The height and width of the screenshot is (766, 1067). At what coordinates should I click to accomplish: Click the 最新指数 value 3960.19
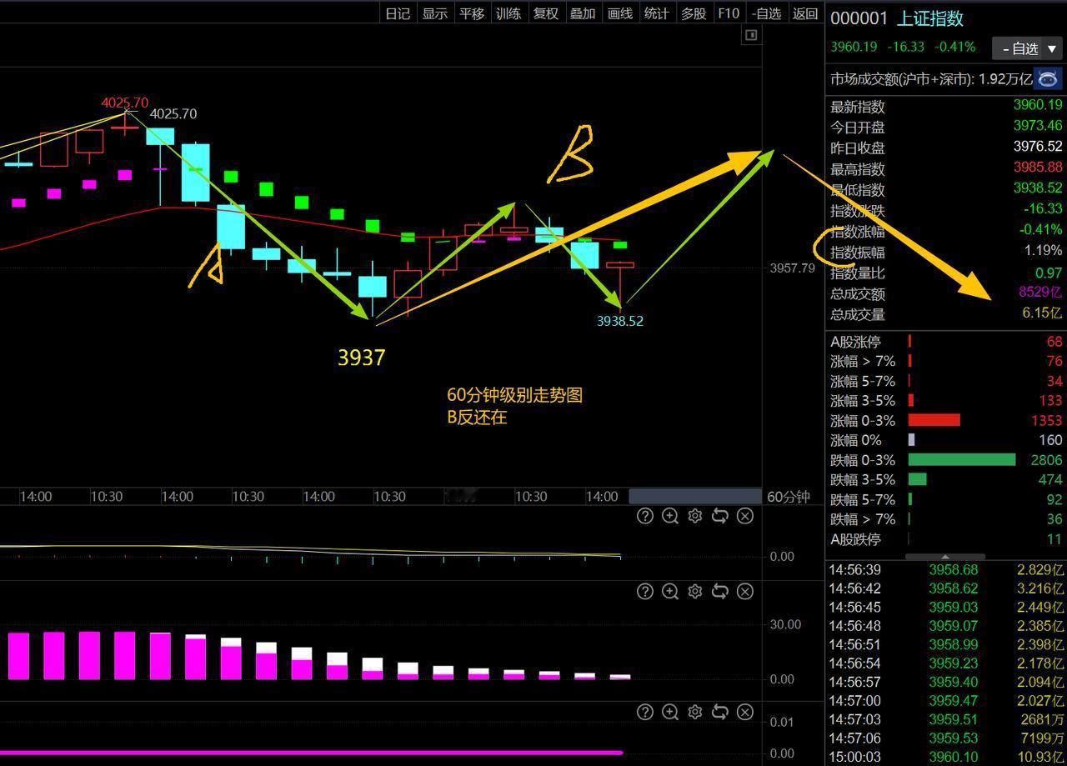(x=1038, y=106)
